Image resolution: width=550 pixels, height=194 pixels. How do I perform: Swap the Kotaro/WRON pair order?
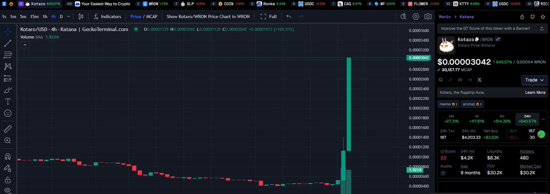(499, 39)
